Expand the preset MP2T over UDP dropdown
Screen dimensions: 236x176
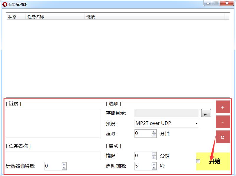click(196, 123)
